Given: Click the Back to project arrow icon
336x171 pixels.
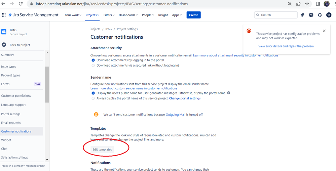Looking at the screenshot, I should tap(4, 45).
